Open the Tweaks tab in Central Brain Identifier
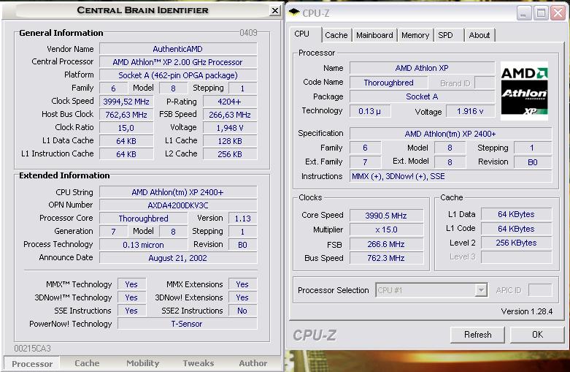Screen dimensions: 570x372 pyautogui.click(x=198, y=363)
